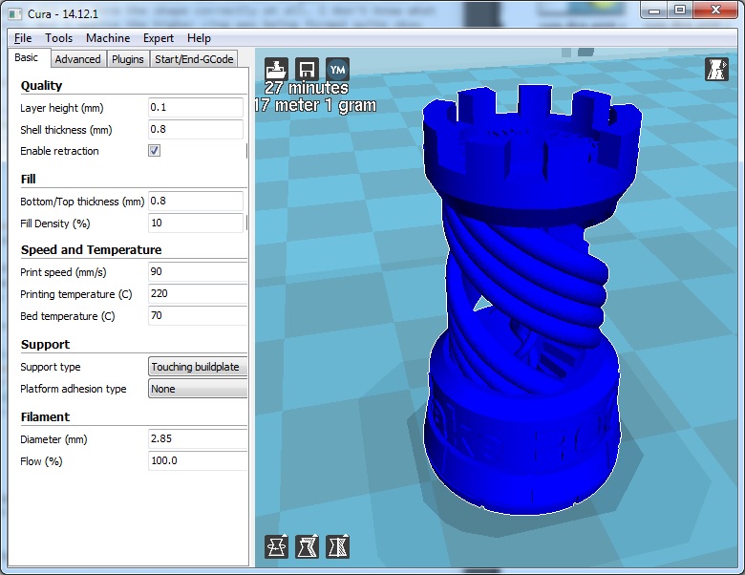The width and height of the screenshot is (745, 575).
Task: Click the '17 meter 1 gram' text
Action: point(315,105)
